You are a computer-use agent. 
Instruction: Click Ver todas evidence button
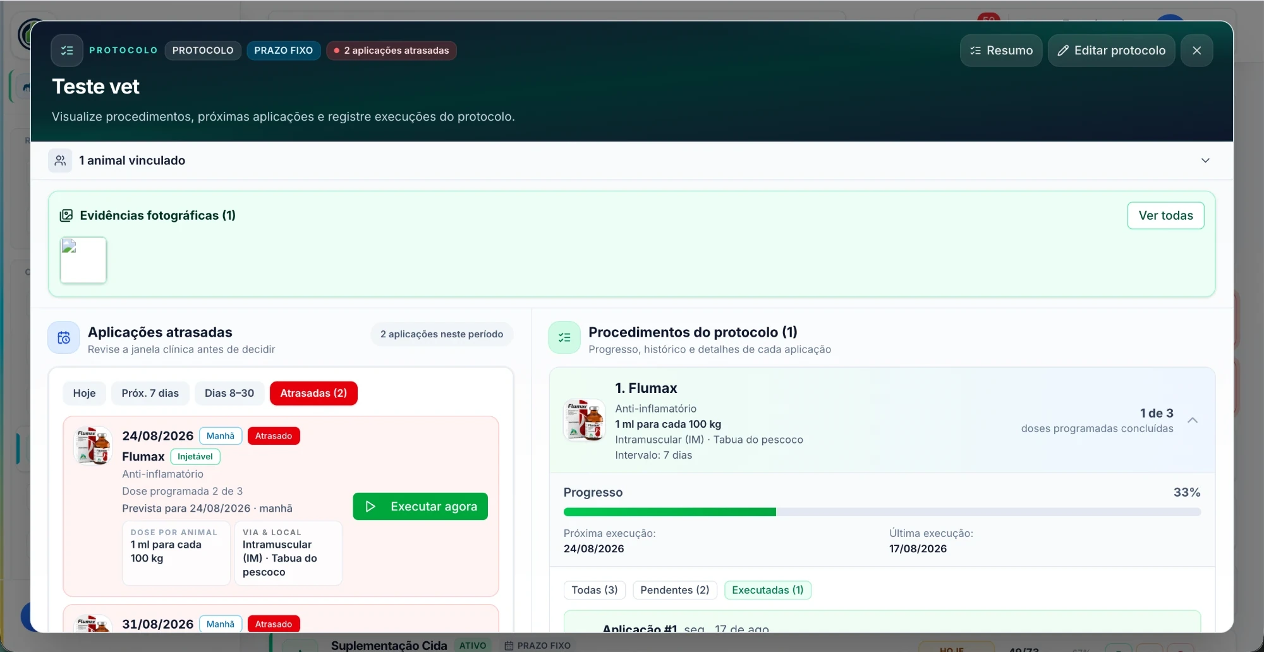click(x=1165, y=215)
